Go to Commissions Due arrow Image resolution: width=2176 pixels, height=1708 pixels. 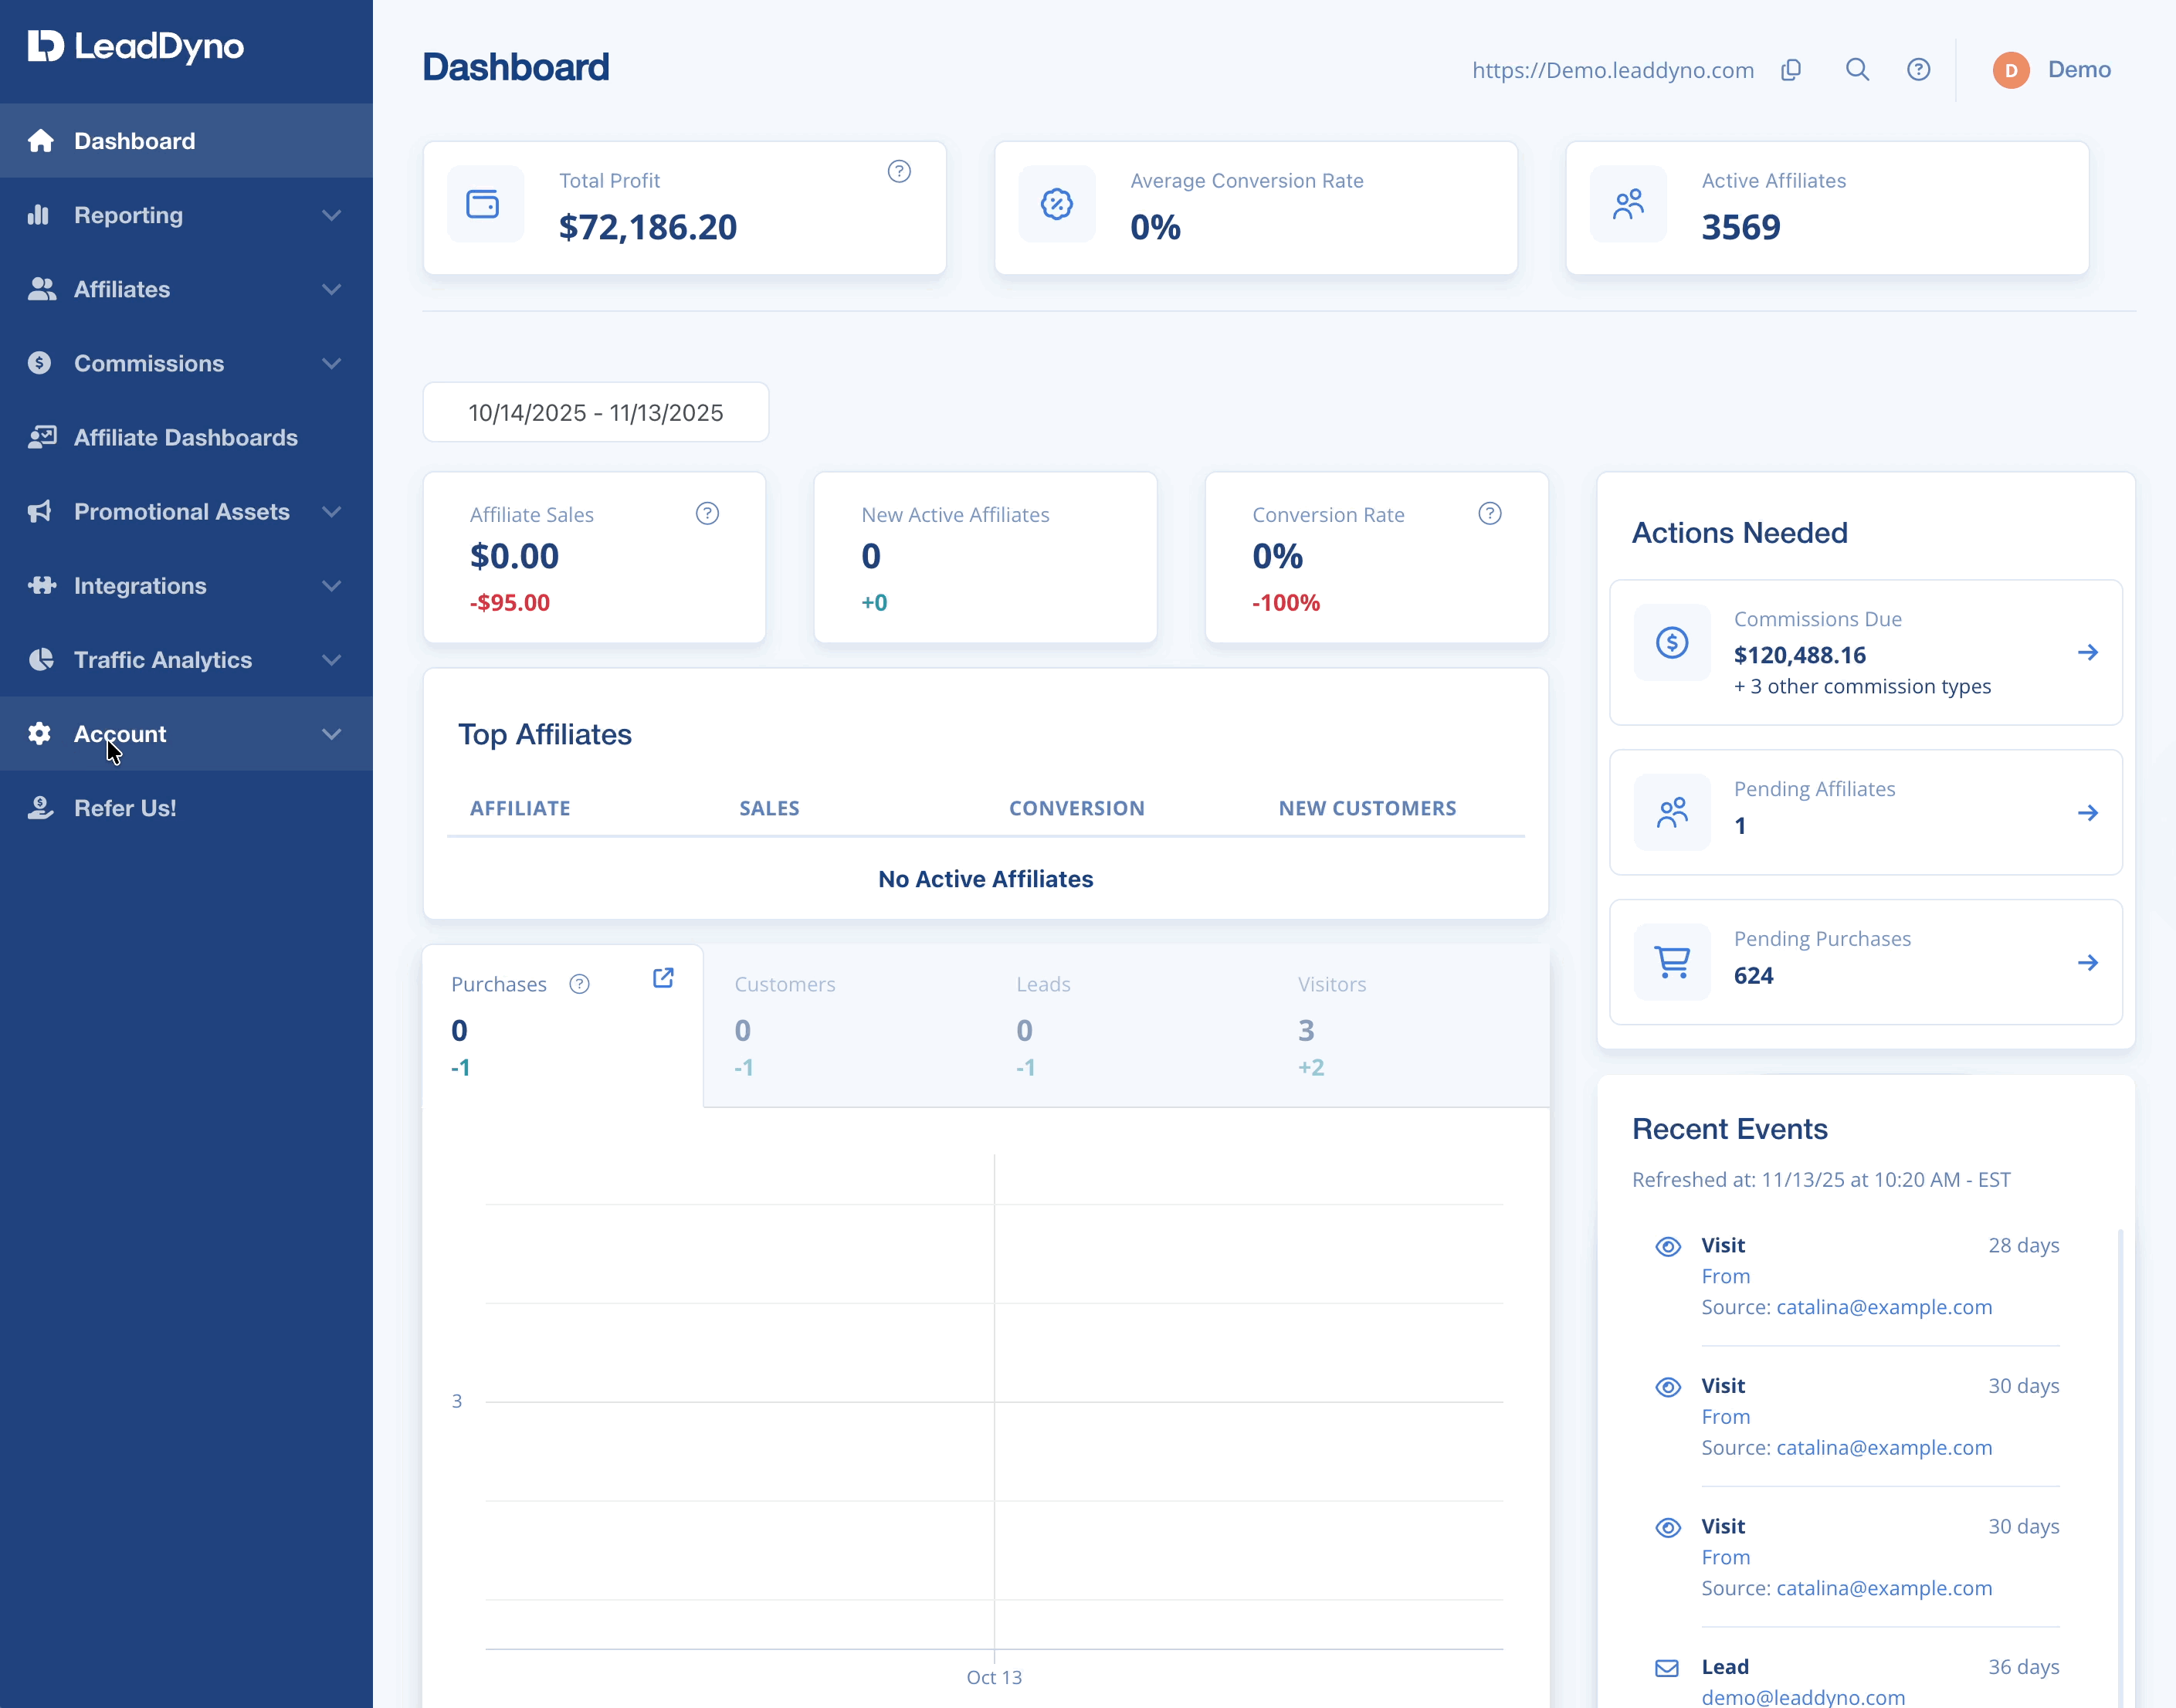2088,652
